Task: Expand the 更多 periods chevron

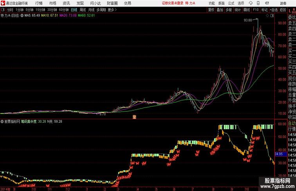Action: tap(112, 10)
